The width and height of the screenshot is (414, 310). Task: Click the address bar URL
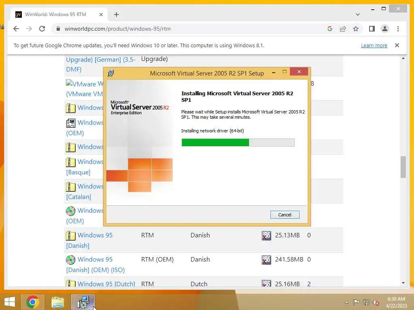pos(118,29)
